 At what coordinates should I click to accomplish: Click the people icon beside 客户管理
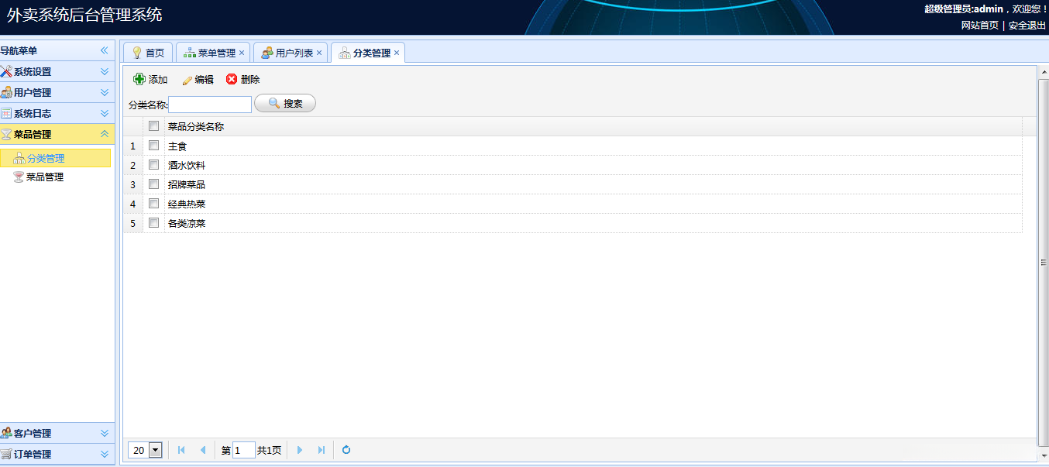[6, 433]
